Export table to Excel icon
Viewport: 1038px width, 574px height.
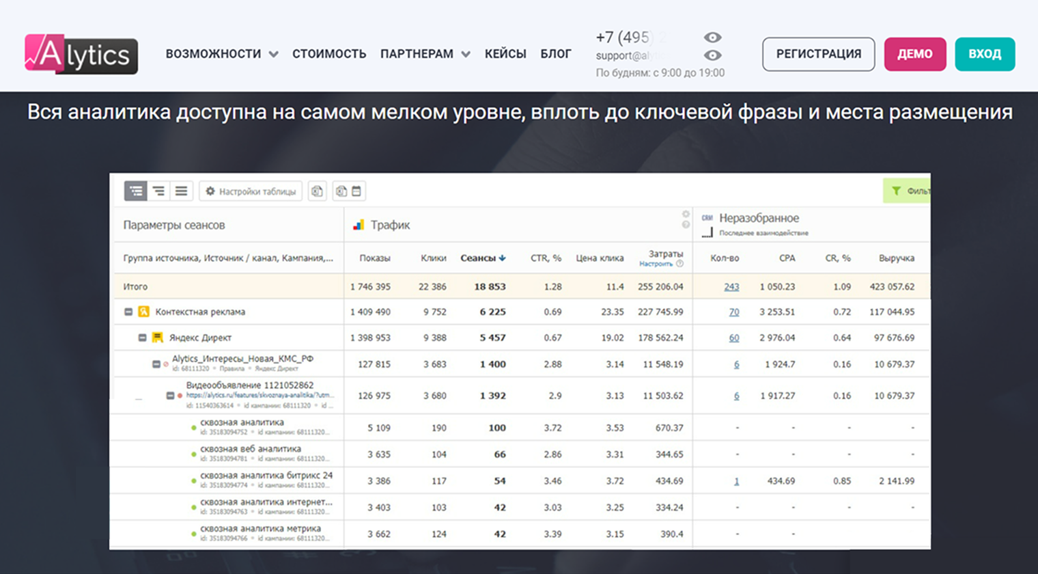click(317, 191)
